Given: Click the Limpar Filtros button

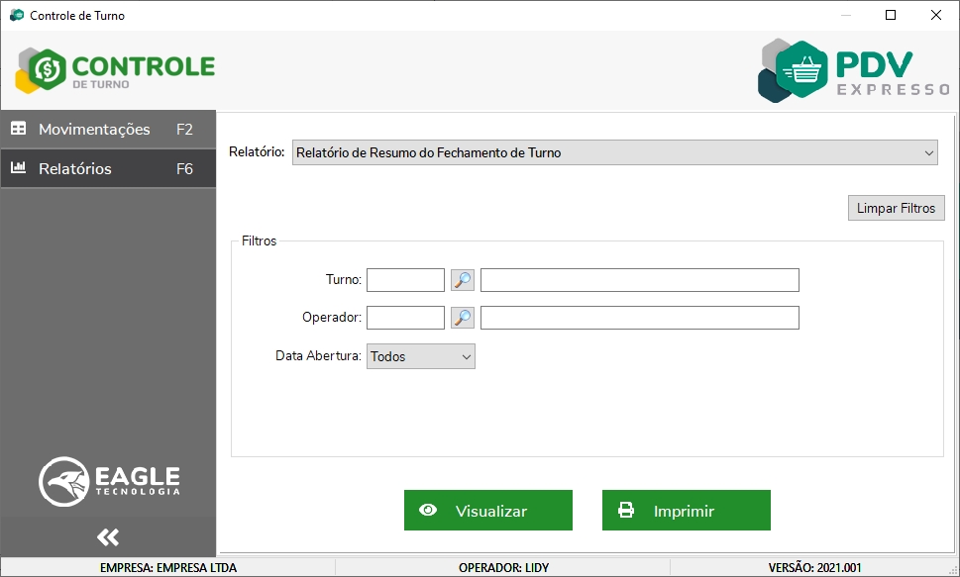Looking at the screenshot, I should pos(897,208).
